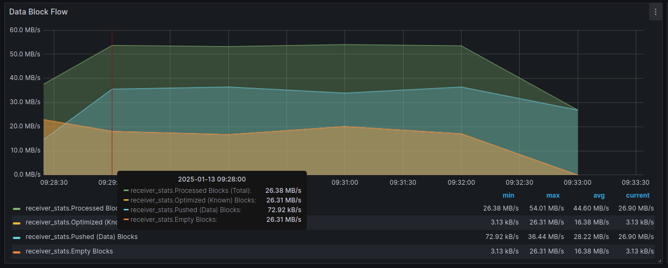Toggle the Pushed (Data) Blocks legend series
Image resolution: width=668 pixels, height=268 pixels.
pos(82,237)
